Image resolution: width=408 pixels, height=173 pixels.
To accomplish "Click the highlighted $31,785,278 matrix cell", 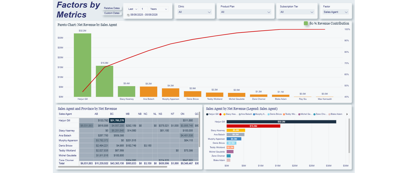I will (x=117, y=121).
